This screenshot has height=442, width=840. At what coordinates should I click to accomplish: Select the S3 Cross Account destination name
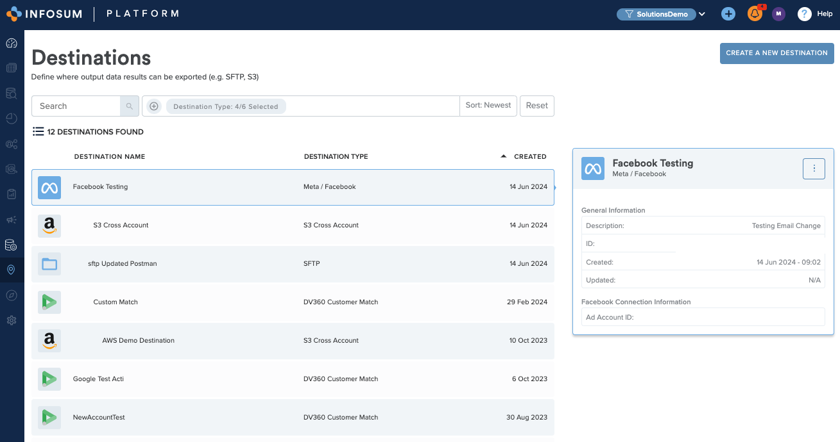(121, 225)
